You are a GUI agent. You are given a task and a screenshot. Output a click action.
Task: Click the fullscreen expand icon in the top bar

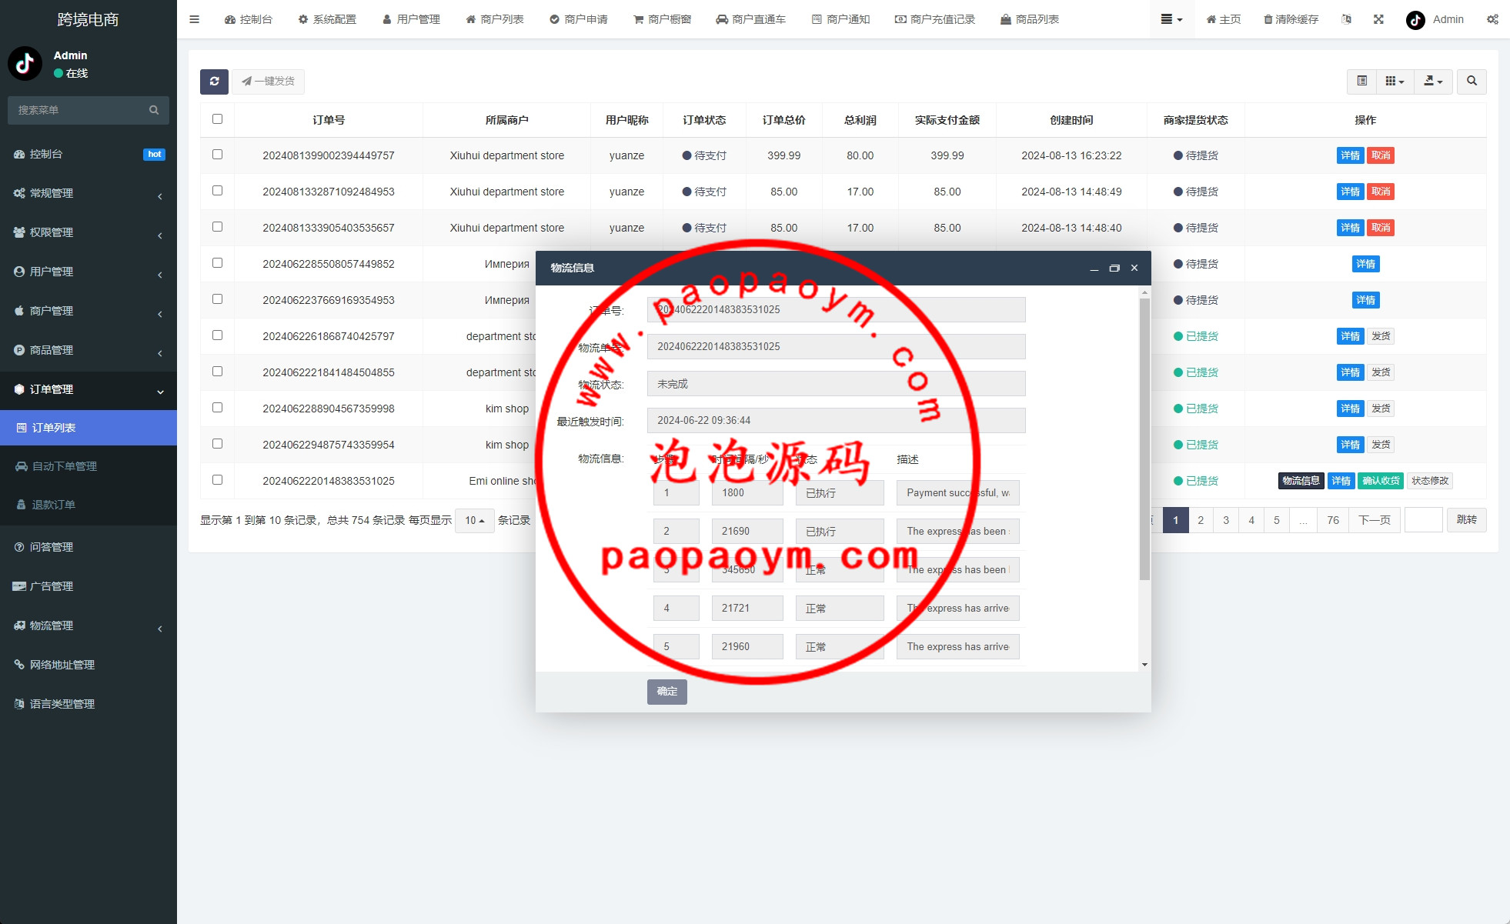click(1378, 19)
